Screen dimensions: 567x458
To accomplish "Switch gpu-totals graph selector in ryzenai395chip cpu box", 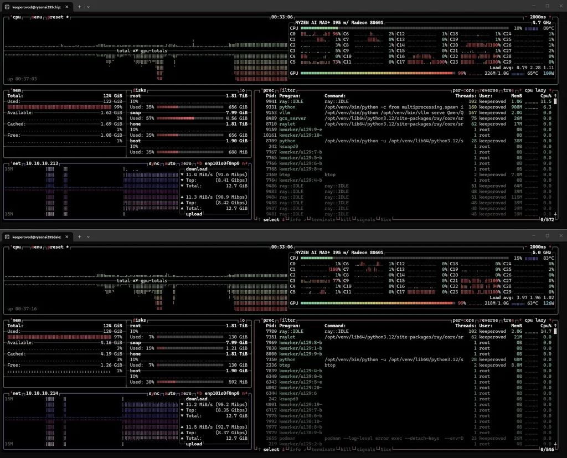I will pyautogui.click(x=154, y=50).
